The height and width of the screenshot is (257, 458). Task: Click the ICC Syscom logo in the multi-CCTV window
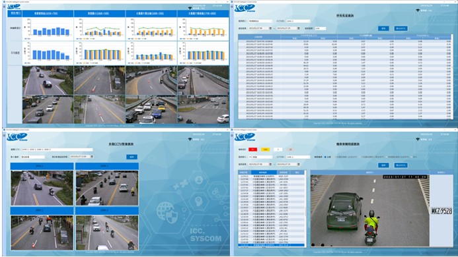[x=17, y=136]
